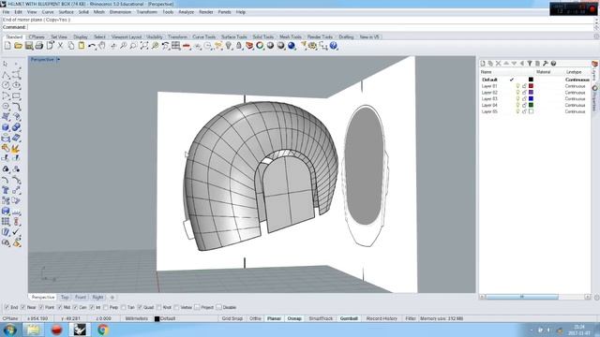The width and height of the screenshot is (600, 337).
Task: Open the Surface menu
Action: click(66, 12)
